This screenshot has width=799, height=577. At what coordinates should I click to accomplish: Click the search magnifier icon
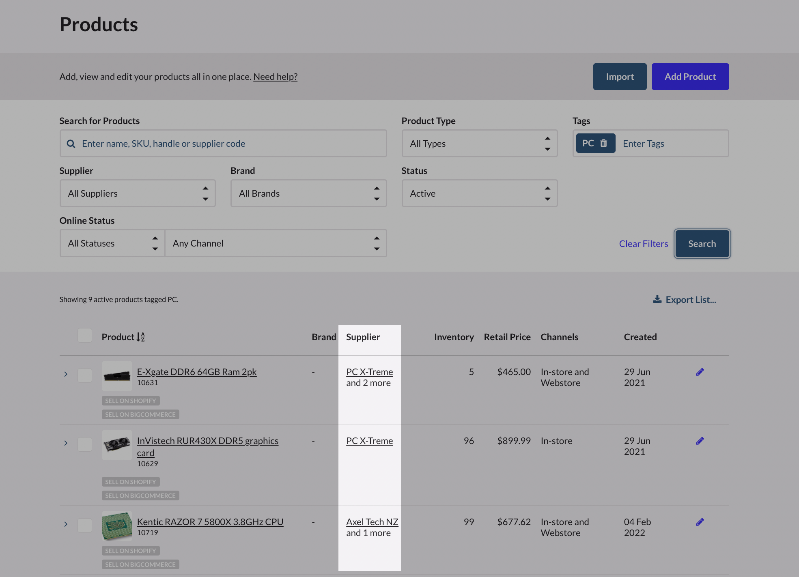[x=71, y=144]
